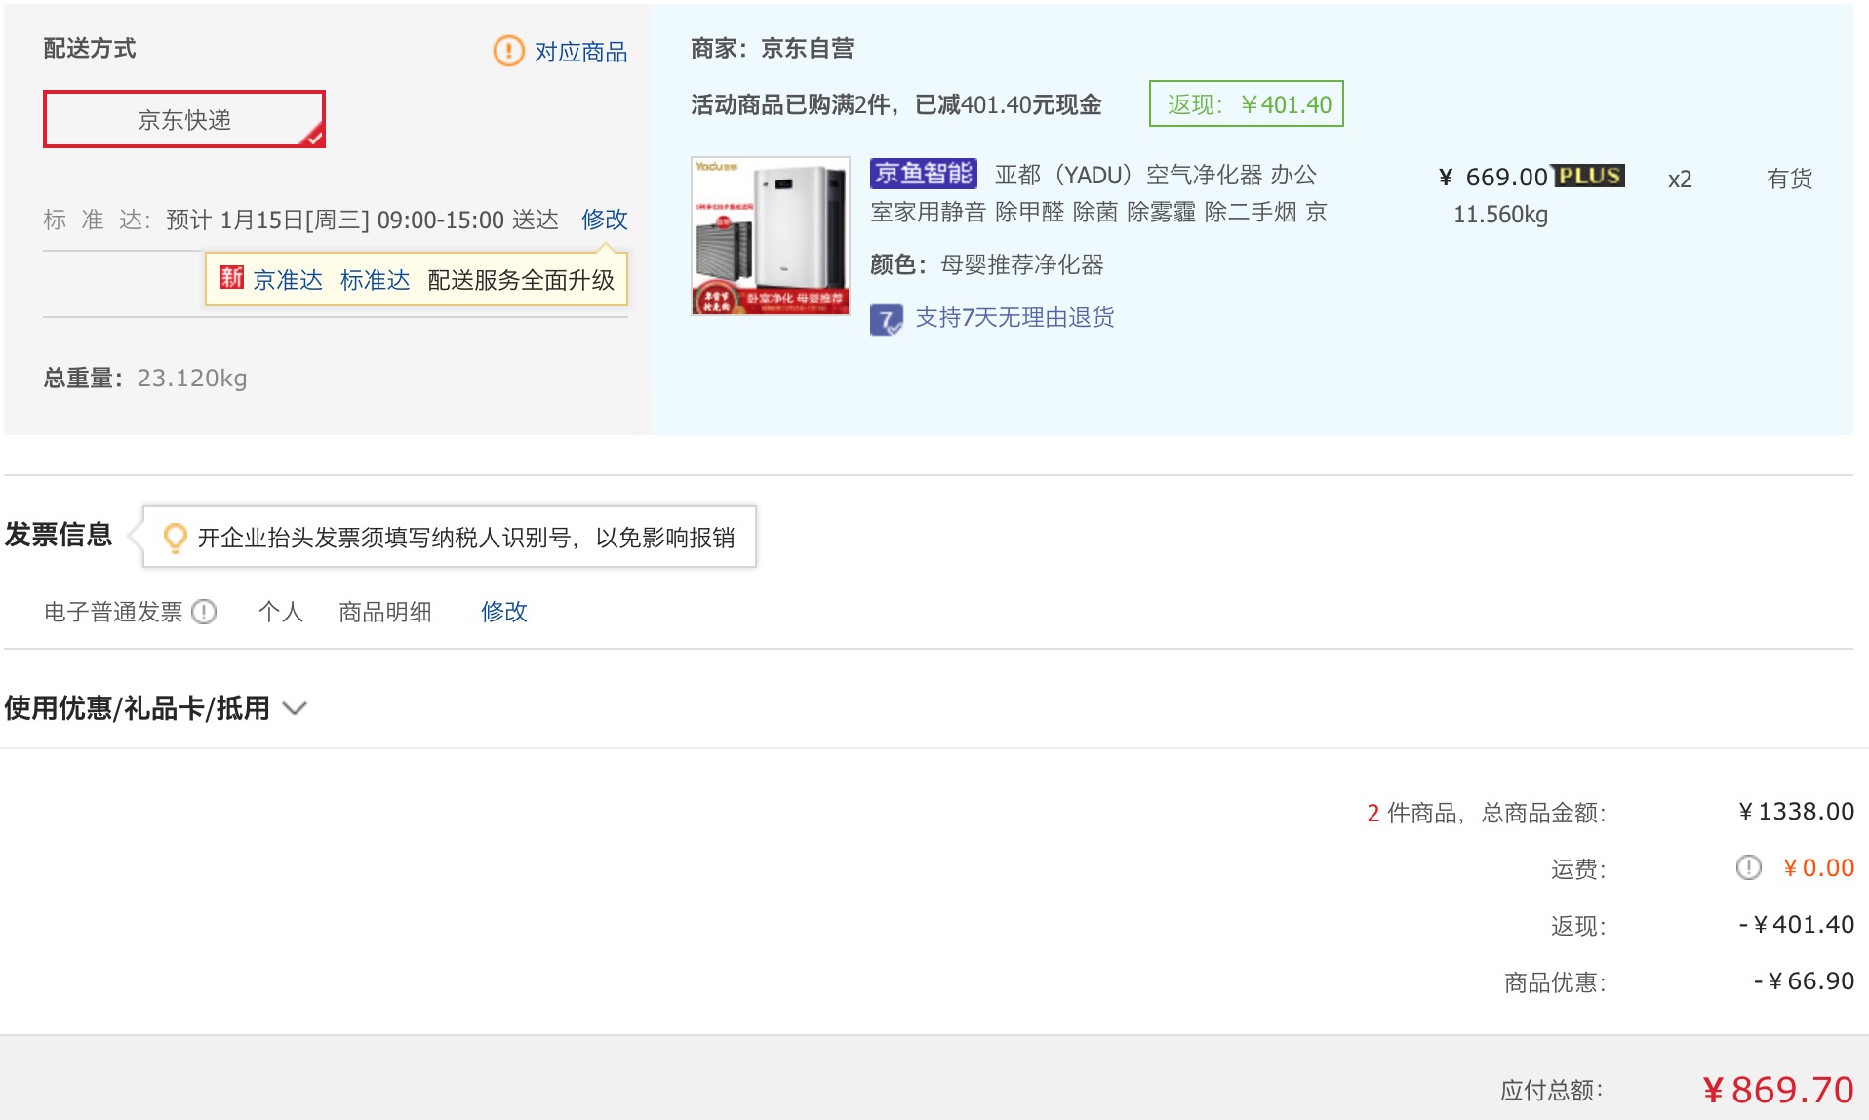The image size is (1869, 1120).
Task: Click 修改 in the invoice information row
Action: (503, 612)
